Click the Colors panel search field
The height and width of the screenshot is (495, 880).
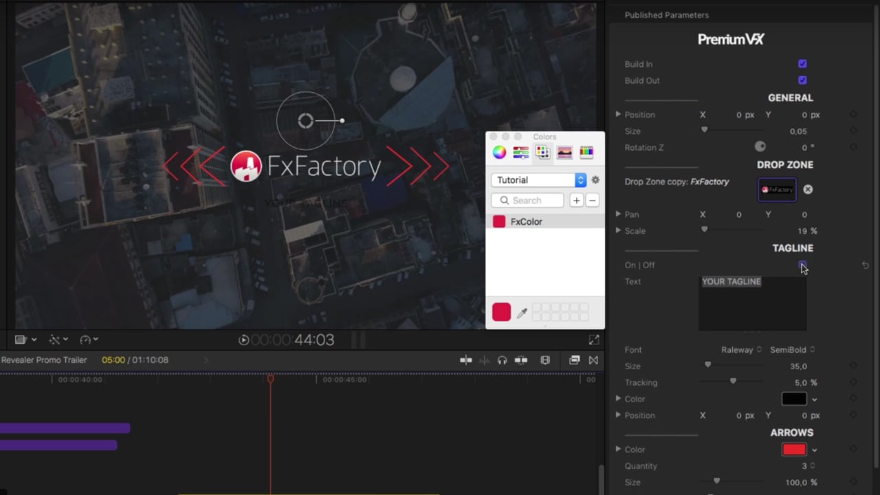point(527,200)
